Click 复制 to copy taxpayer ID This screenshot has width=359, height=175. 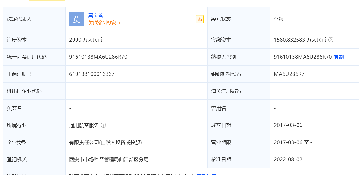pyautogui.click(x=339, y=57)
